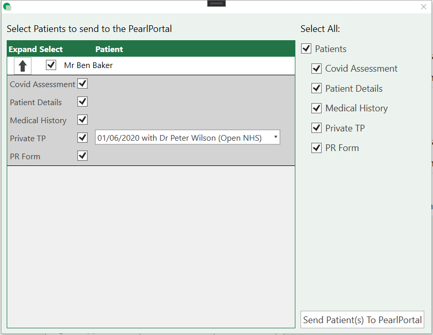
Task: Toggle Patient Details checkbox in patient's expanded list
Action: (x=82, y=102)
